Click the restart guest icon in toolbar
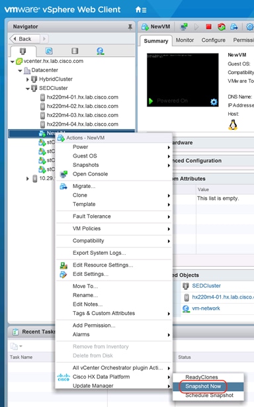The width and height of the screenshot is (254, 407). pyautogui.click(x=222, y=26)
